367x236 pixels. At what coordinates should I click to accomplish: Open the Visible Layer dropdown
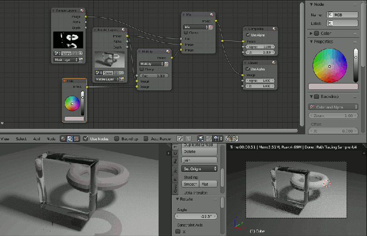point(107,79)
